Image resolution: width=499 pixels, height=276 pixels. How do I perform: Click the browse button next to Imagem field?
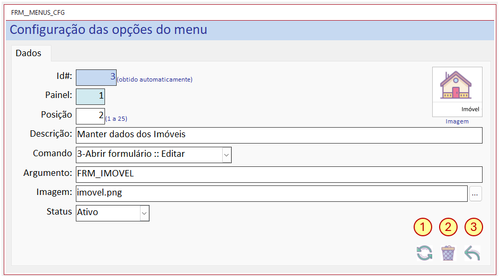[x=476, y=194]
